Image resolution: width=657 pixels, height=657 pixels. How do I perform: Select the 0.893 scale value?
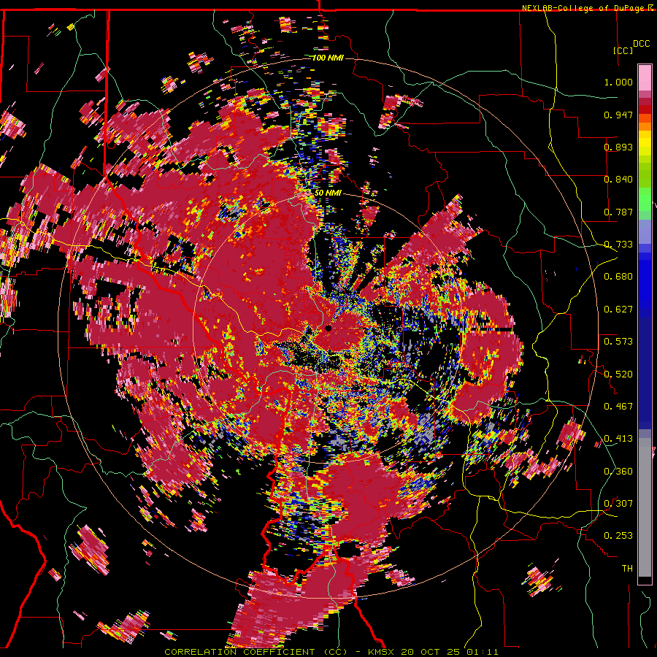(x=618, y=147)
